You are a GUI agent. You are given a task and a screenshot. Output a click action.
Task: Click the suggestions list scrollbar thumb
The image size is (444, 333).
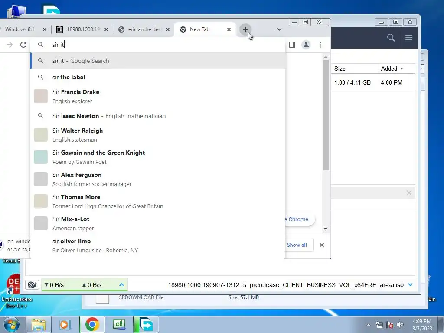coord(326,115)
